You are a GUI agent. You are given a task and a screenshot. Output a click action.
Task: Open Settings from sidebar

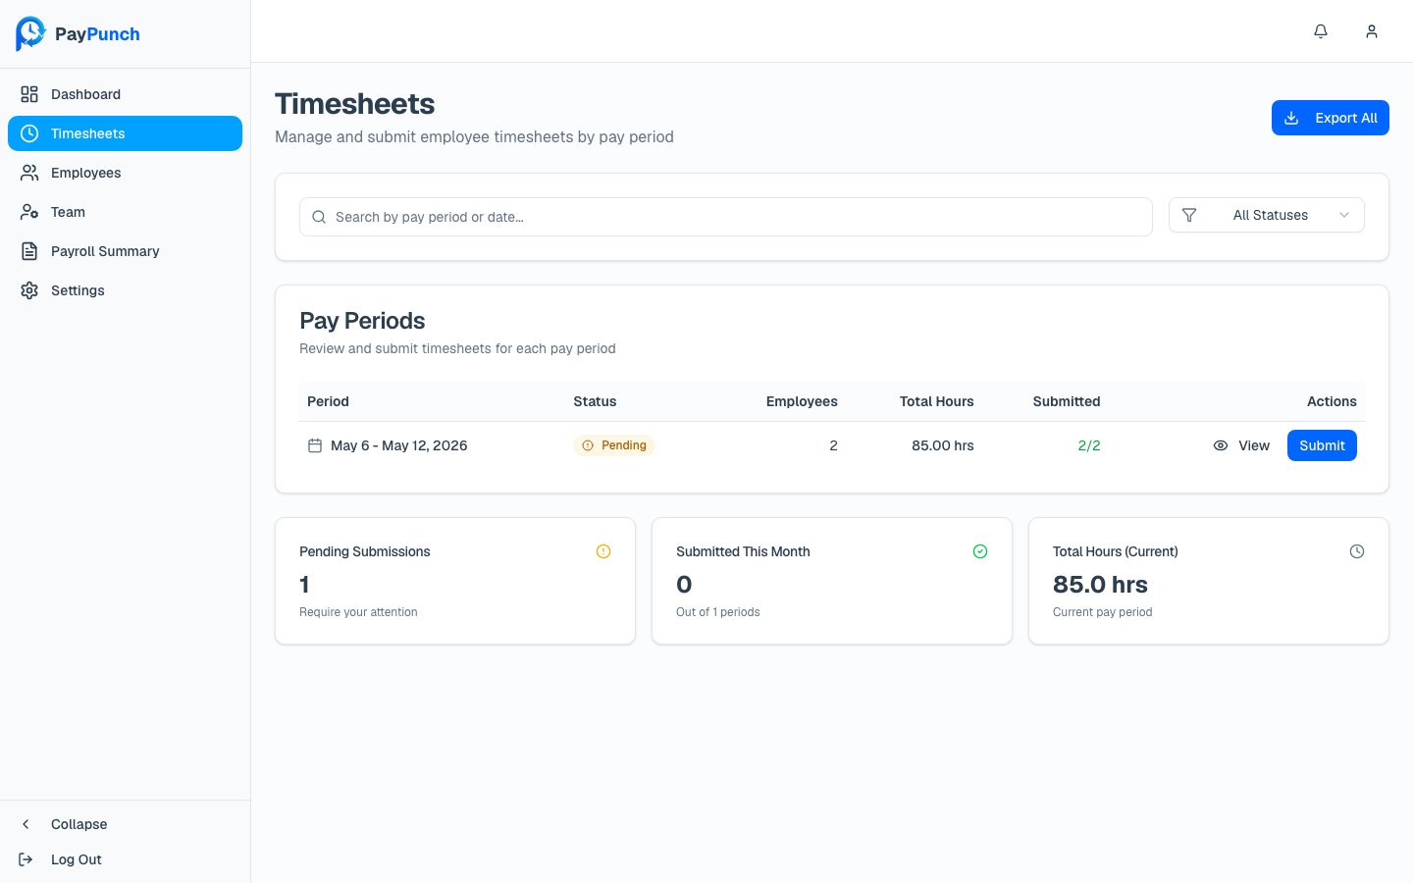pos(125,290)
